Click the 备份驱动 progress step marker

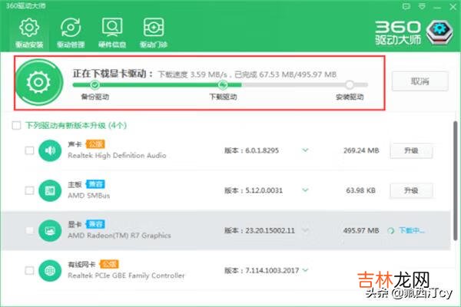[95, 85]
